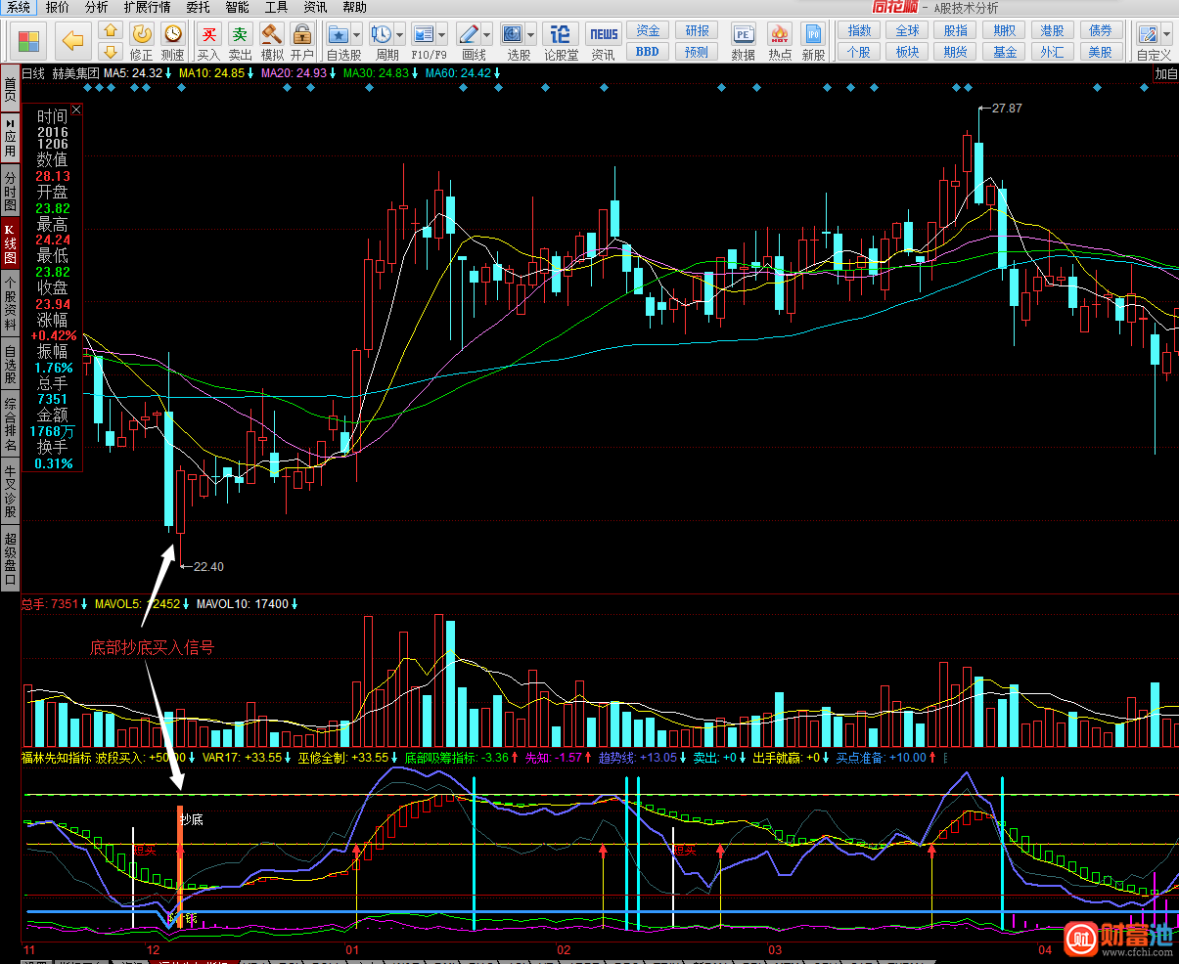Screen dimensions: 1179x964
Task: Open 模拟 simulated trading gavel icon
Action: (x=271, y=41)
